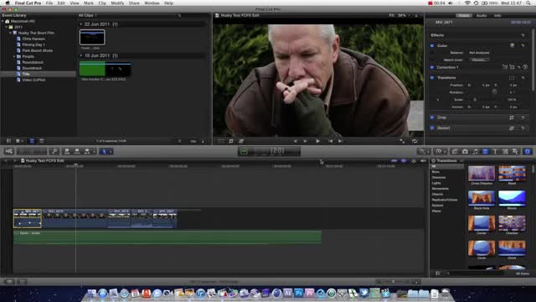This screenshot has height=302, width=536.
Task: Collapse the 2011 folder
Action: click(6, 27)
